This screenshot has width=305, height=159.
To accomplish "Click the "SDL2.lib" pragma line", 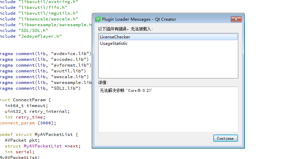I will point(40,88).
